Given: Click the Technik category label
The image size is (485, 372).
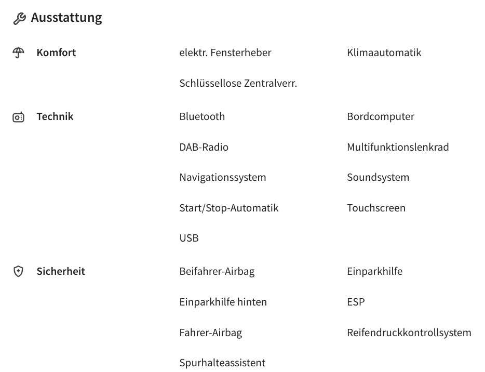Looking at the screenshot, I should tap(55, 117).
